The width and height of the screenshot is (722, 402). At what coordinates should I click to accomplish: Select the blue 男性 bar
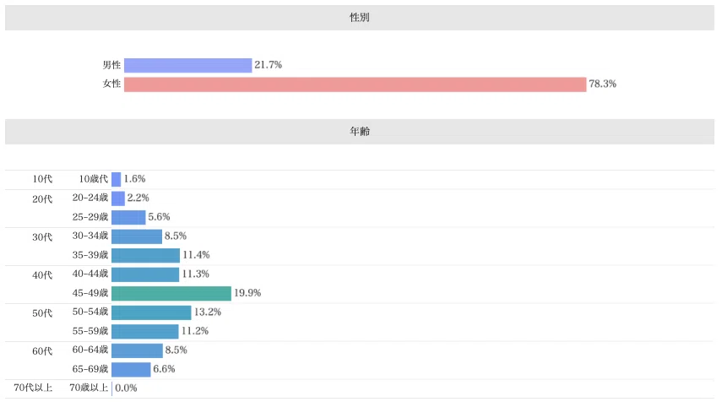click(187, 65)
